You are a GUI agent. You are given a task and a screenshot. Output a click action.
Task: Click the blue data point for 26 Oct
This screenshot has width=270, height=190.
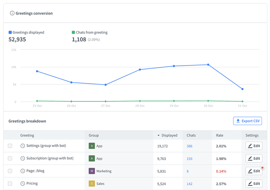[71, 82]
